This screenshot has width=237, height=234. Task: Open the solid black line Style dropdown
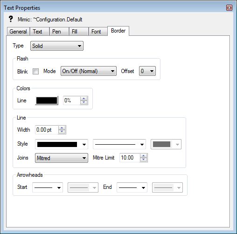pos(62,144)
